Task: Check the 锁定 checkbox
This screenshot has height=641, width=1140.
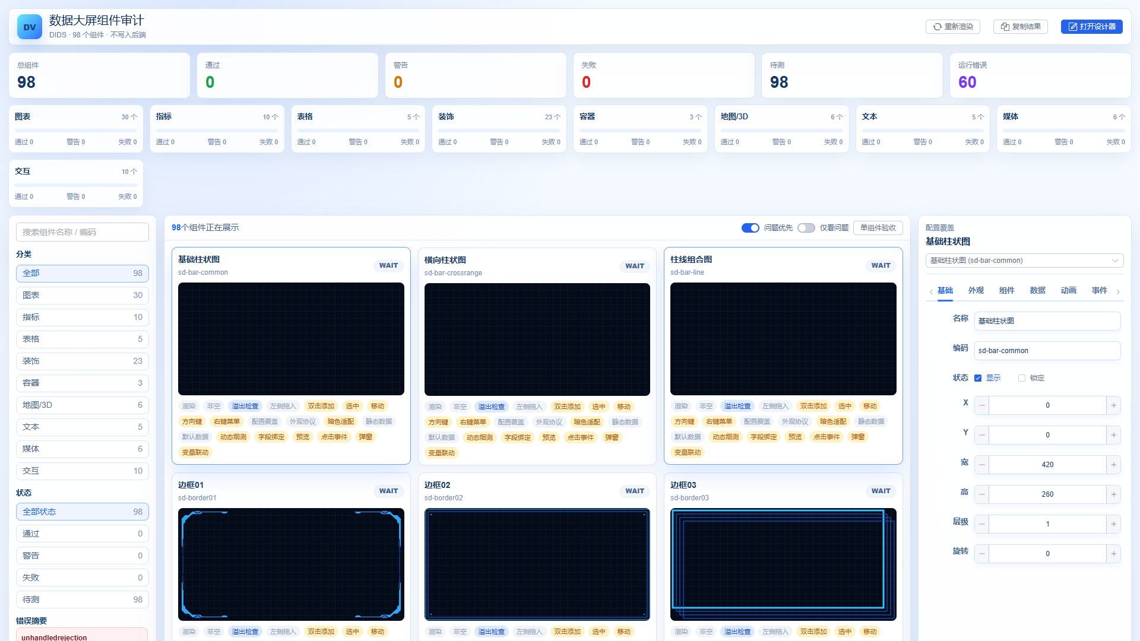Action: [1022, 378]
